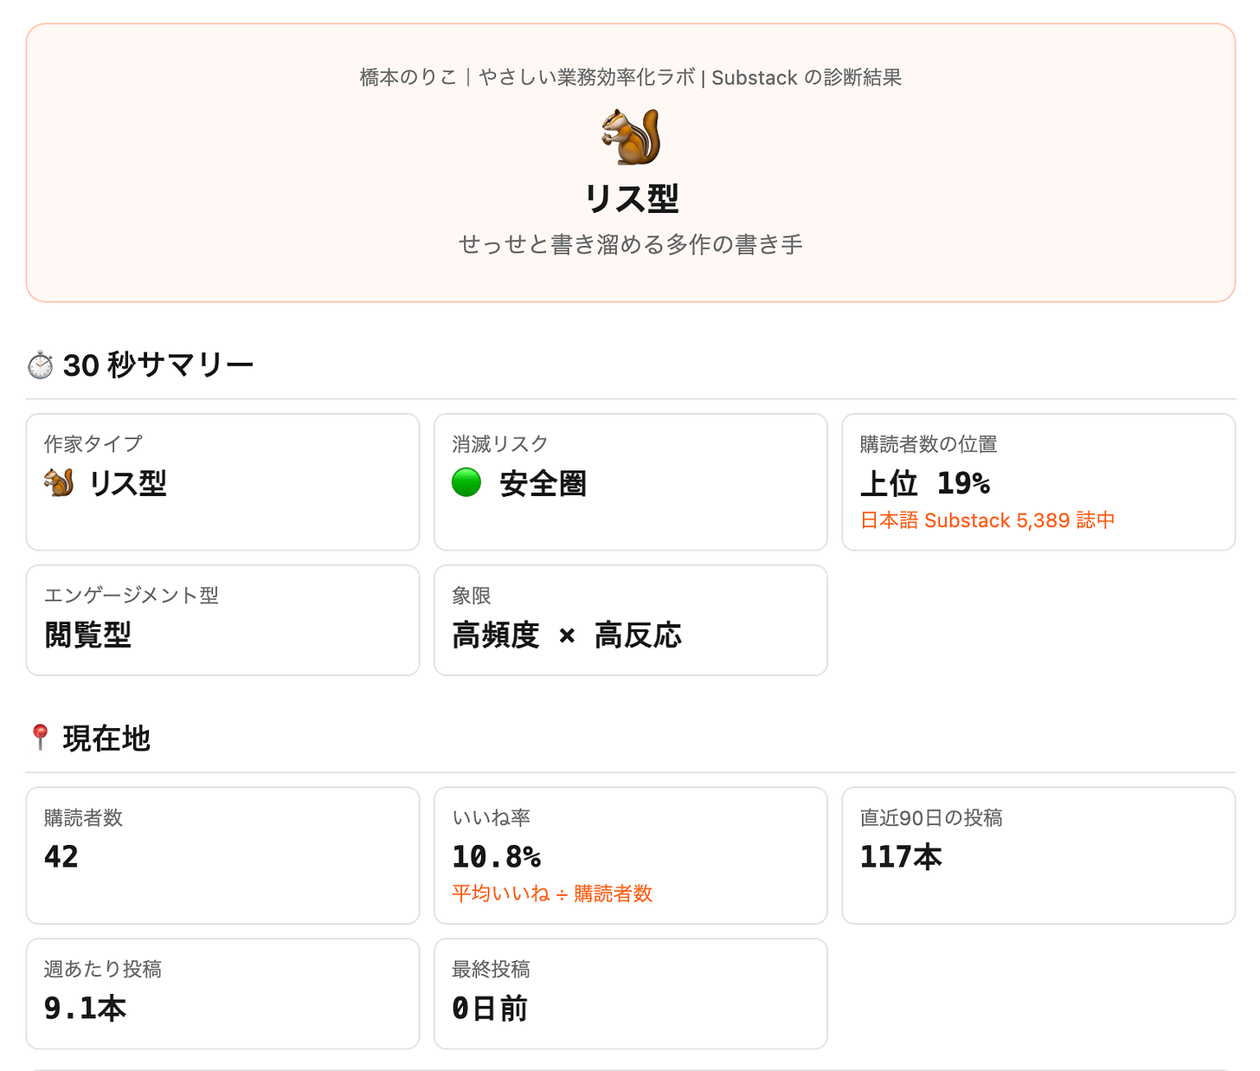Click the 象限 高頻度 × 高反応 card
The image size is (1260, 1071).
click(631, 620)
